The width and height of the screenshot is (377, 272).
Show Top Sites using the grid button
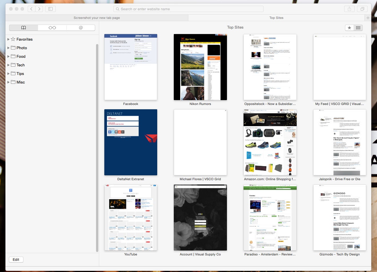click(x=358, y=28)
